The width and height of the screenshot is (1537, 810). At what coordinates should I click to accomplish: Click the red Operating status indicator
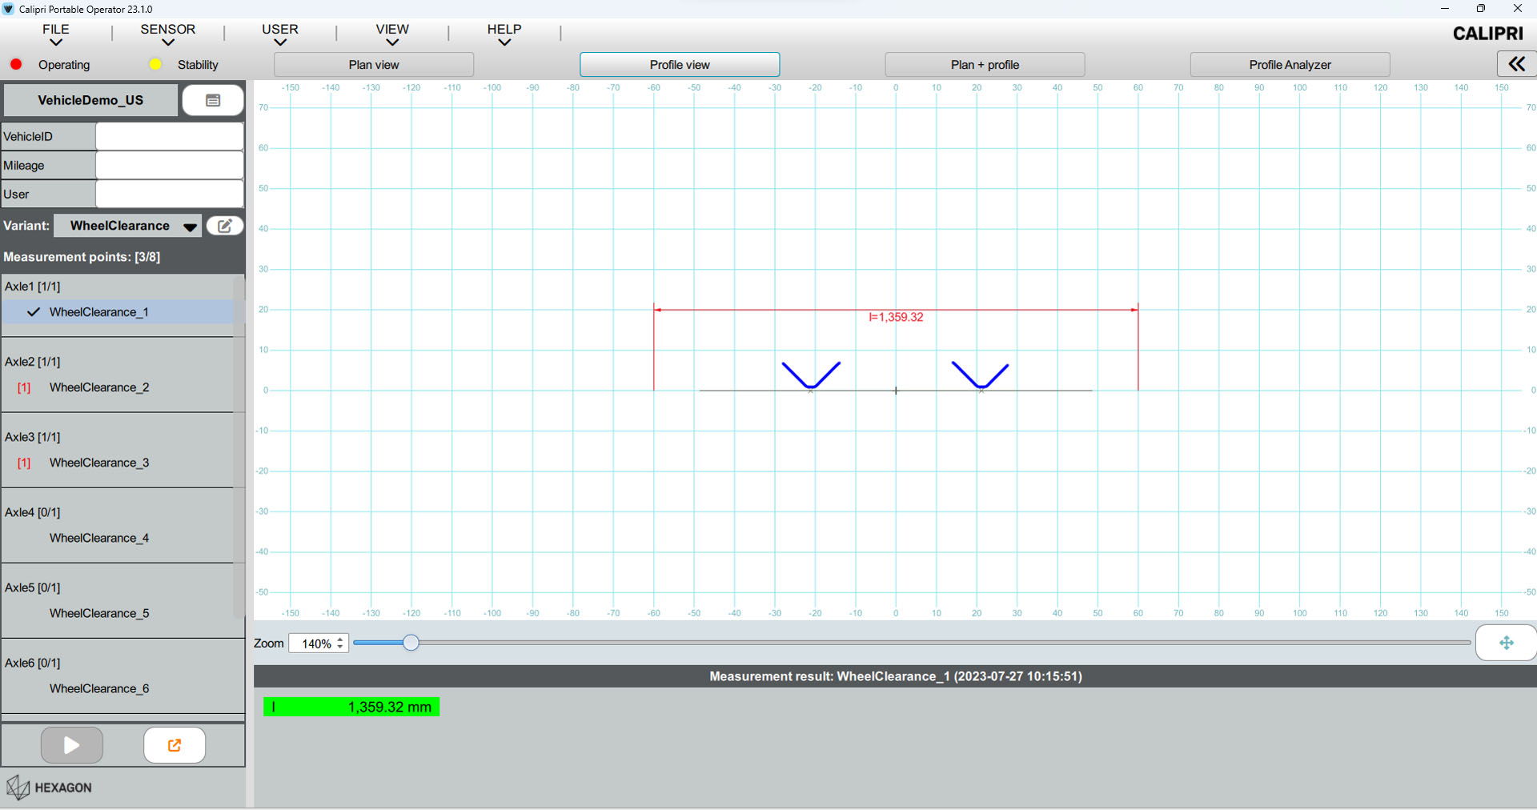click(16, 64)
